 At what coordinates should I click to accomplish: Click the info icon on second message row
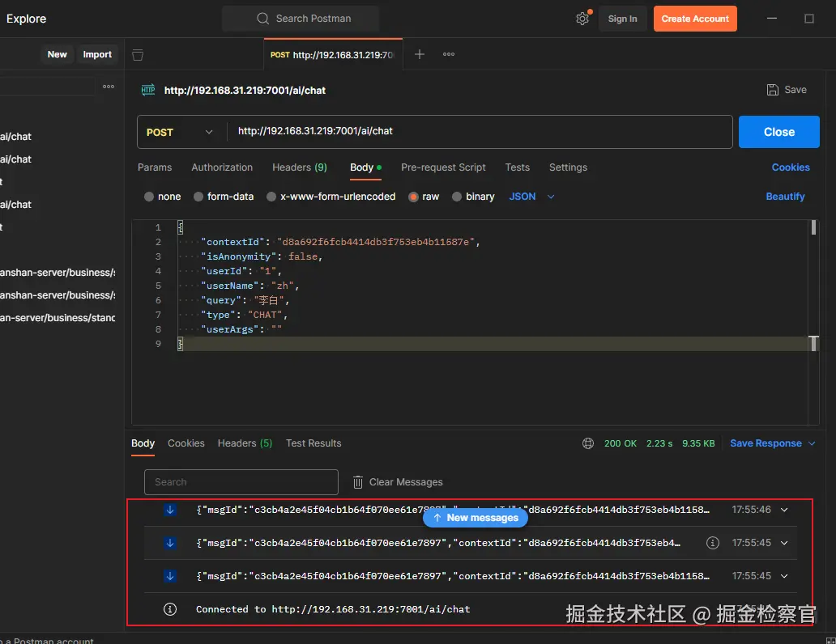point(713,543)
